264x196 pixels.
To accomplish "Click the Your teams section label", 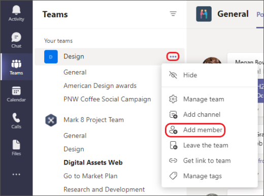I will tap(58, 41).
